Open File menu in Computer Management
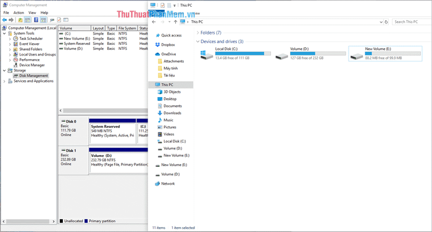This screenshot has height=232, width=432. [x=6, y=13]
